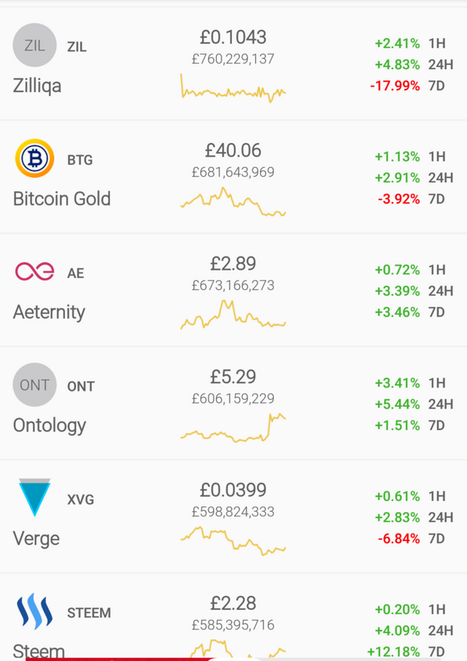The height and width of the screenshot is (661, 467).
Task: Open the Aeternity market cap £673,166,273
Action: 233,285
